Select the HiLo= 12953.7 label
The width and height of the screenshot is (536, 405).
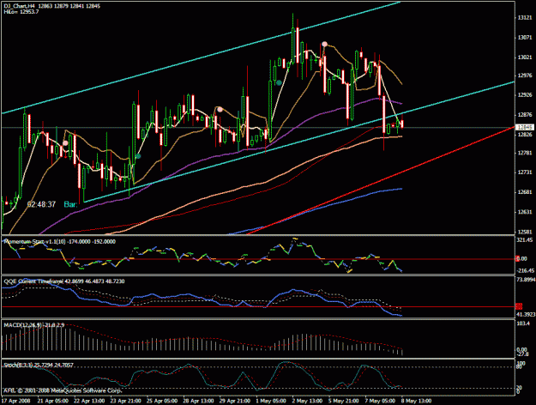(21, 12)
